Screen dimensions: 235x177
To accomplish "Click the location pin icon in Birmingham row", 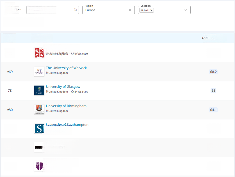I will tap(47, 111).
